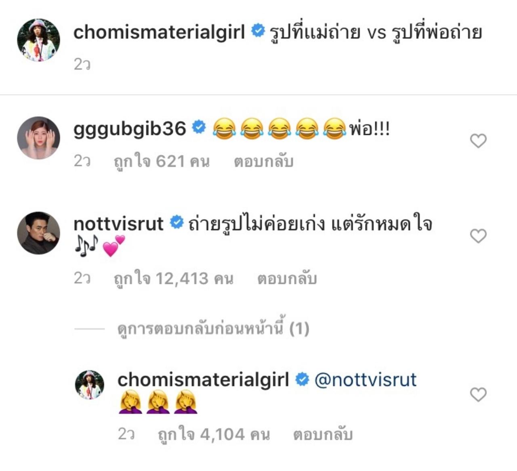517x471 pixels.
Task: Tap nottvisrut's profile avatar
Action: pyautogui.click(x=38, y=233)
